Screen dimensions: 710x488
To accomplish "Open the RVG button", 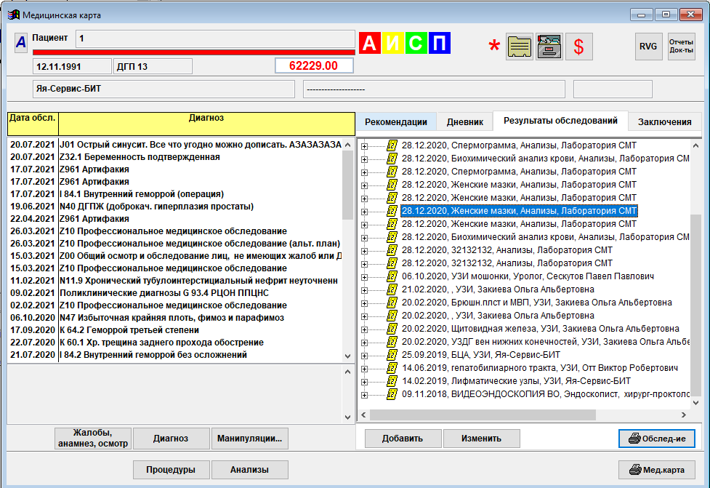I will 648,47.
